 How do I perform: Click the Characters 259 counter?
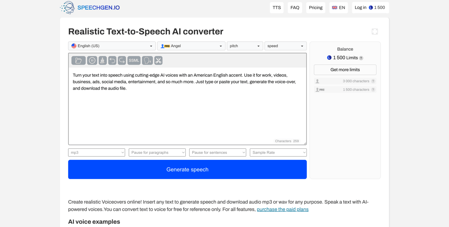tap(287, 141)
